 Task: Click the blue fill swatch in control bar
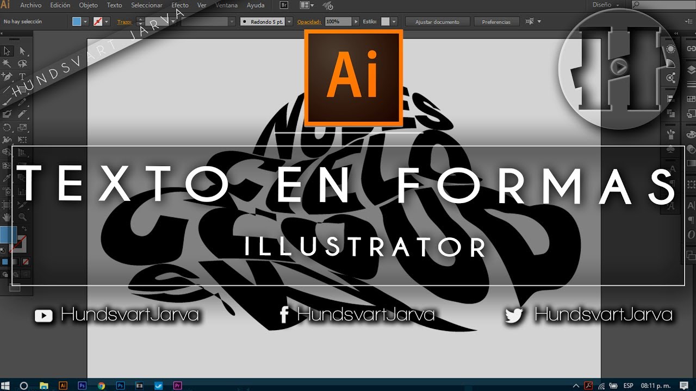coord(77,22)
